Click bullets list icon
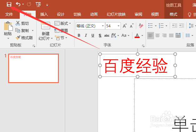 coord(150,26)
